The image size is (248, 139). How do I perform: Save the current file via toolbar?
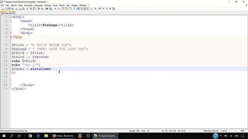coord(9,8)
